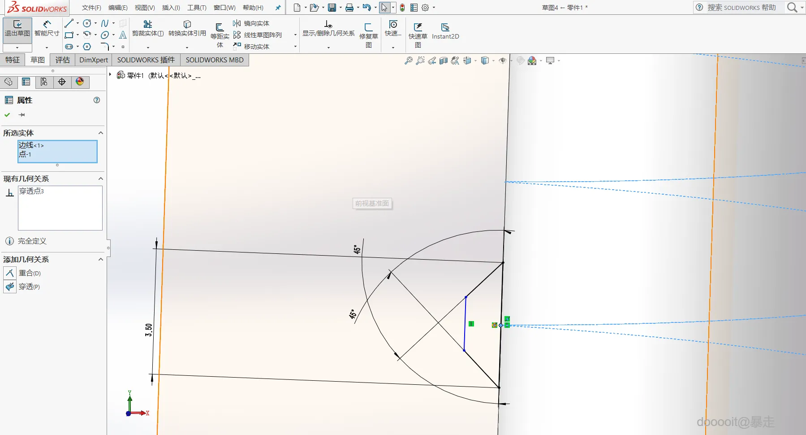Viewport: 806px width, 435px height.
Task: Choose the Mirror Entities (镜向实体) tool
Action: coord(251,23)
